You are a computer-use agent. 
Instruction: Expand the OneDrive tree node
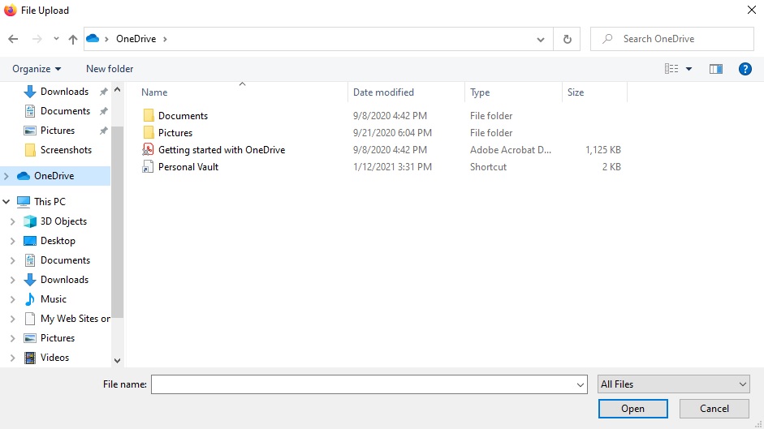(7, 175)
